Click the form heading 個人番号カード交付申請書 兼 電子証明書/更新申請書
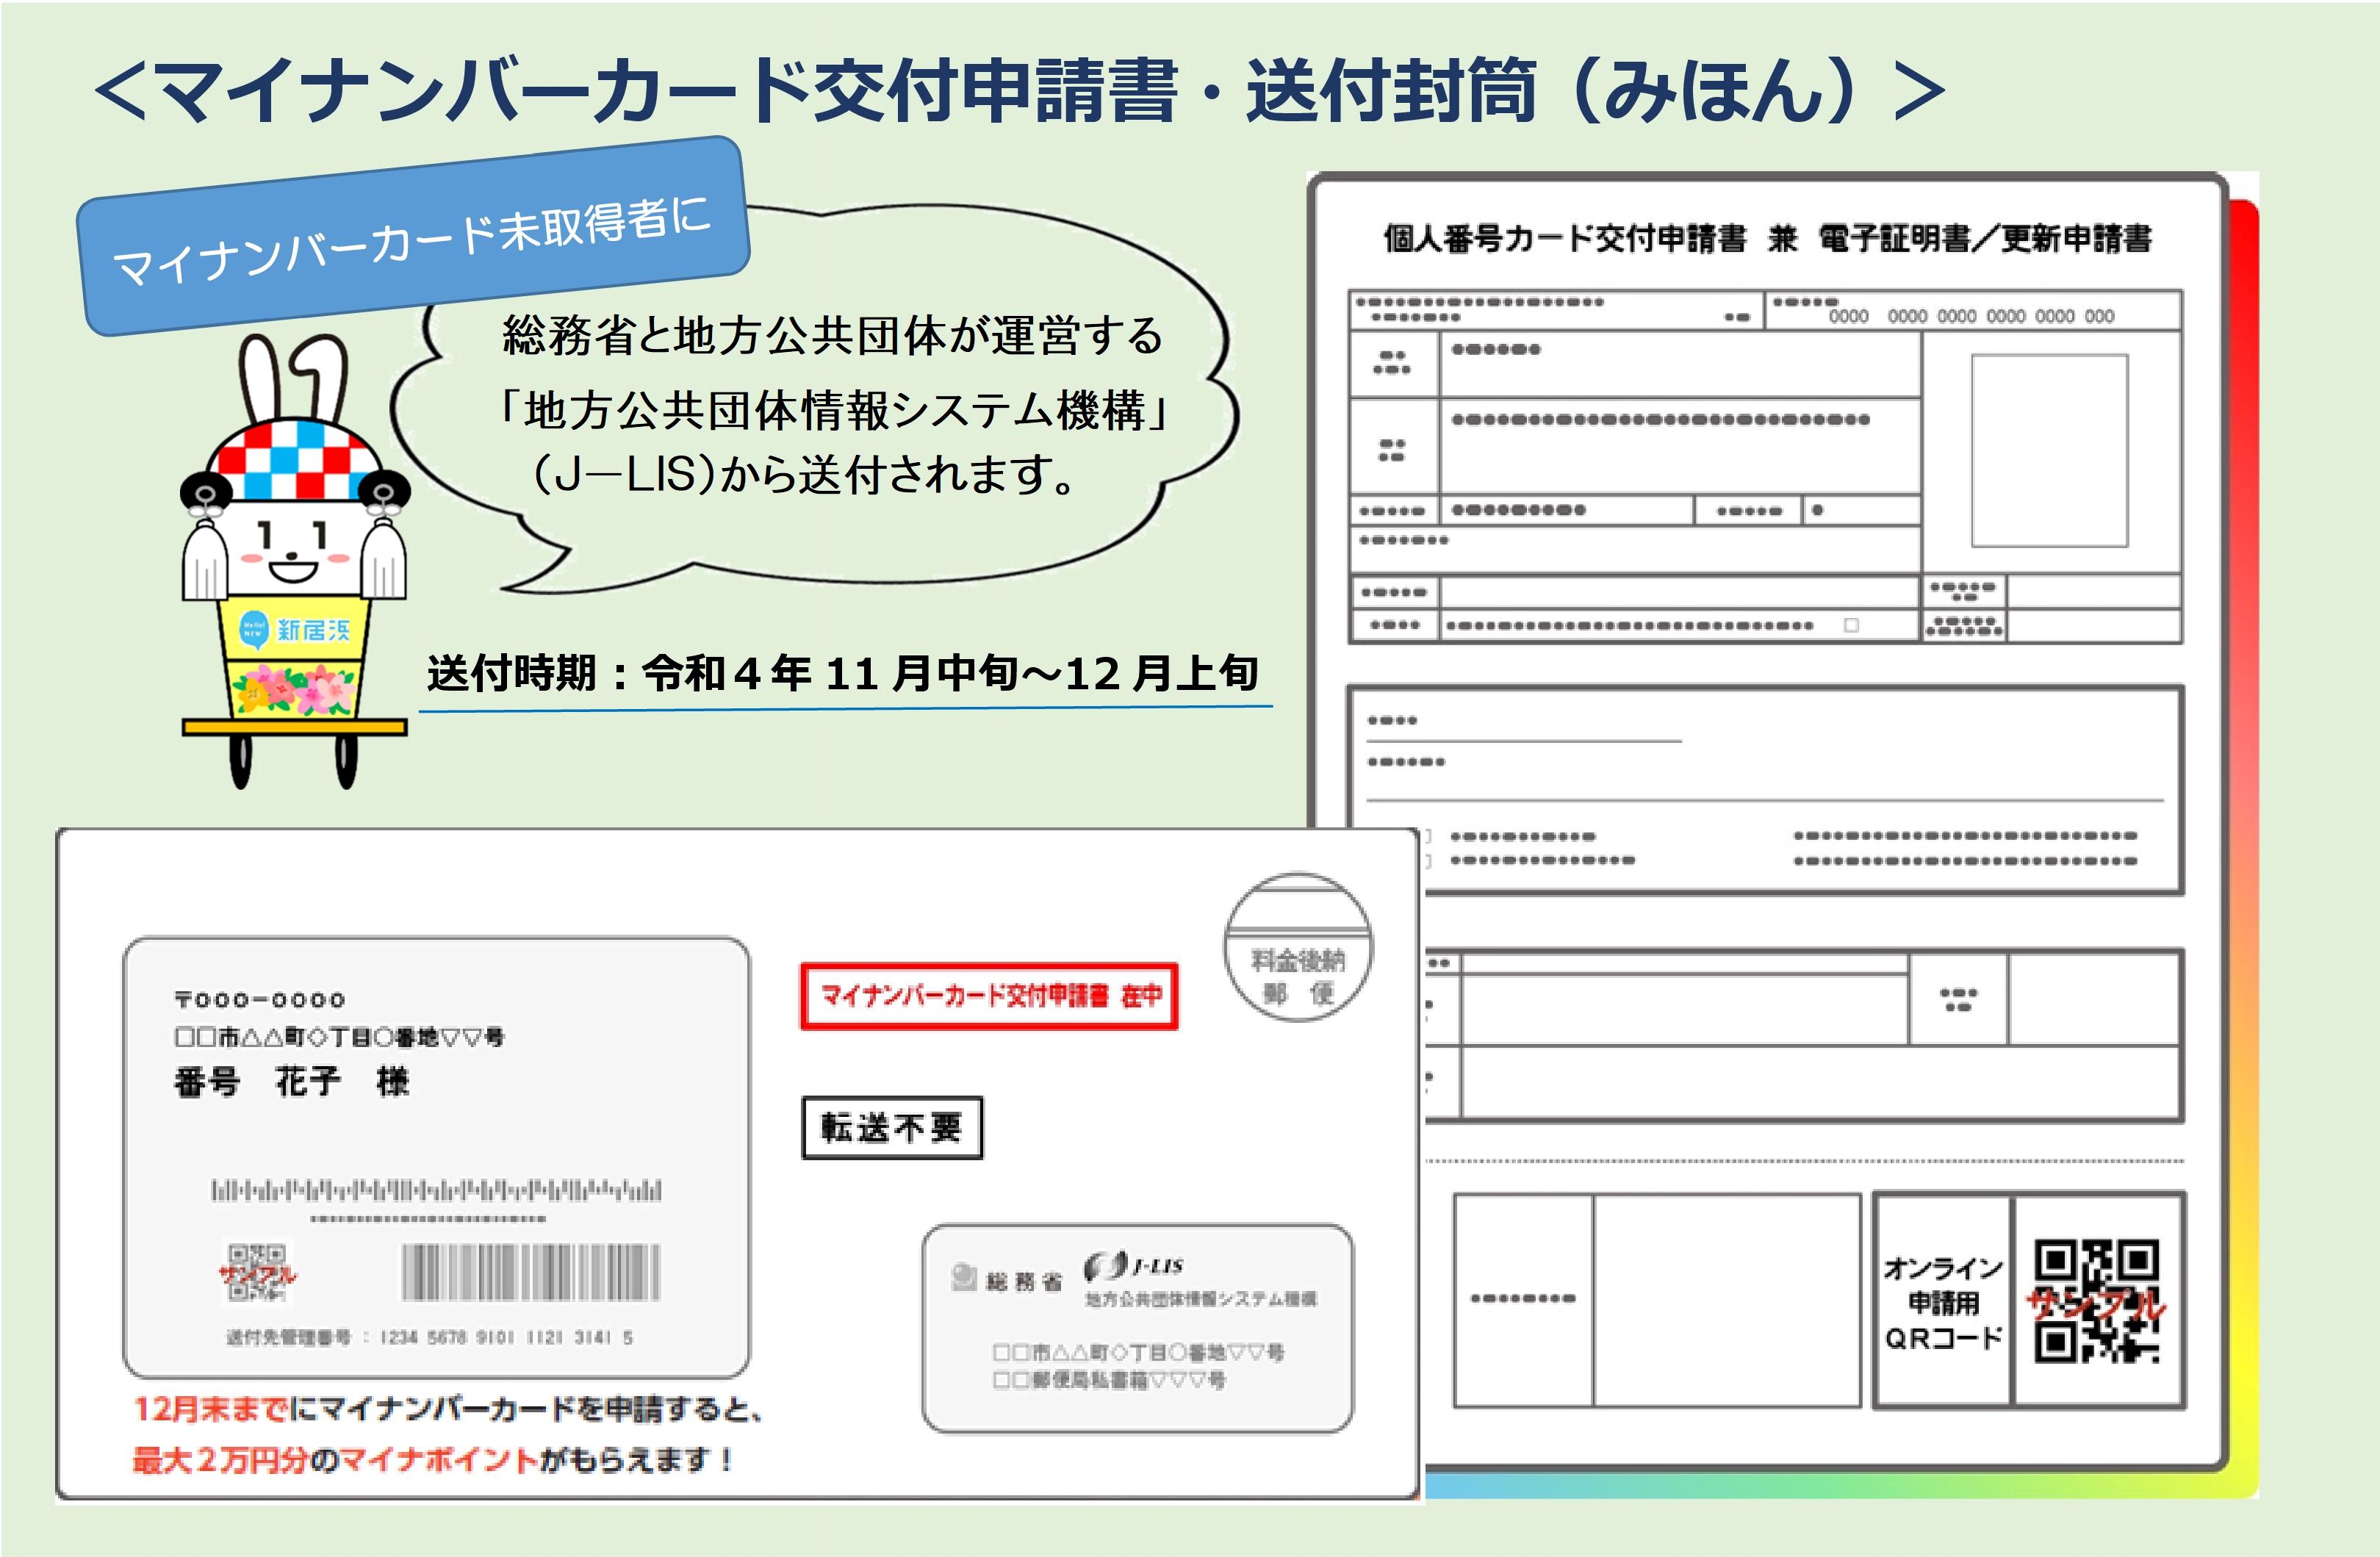Viewport: 2380px width, 1557px height. click(x=1767, y=239)
